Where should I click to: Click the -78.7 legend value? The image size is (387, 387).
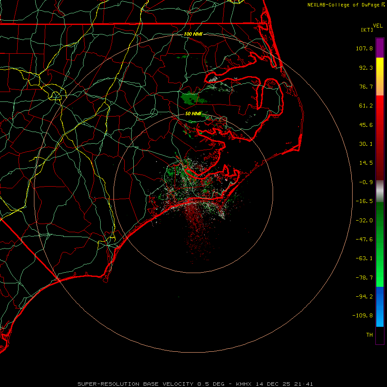click(364, 278)
